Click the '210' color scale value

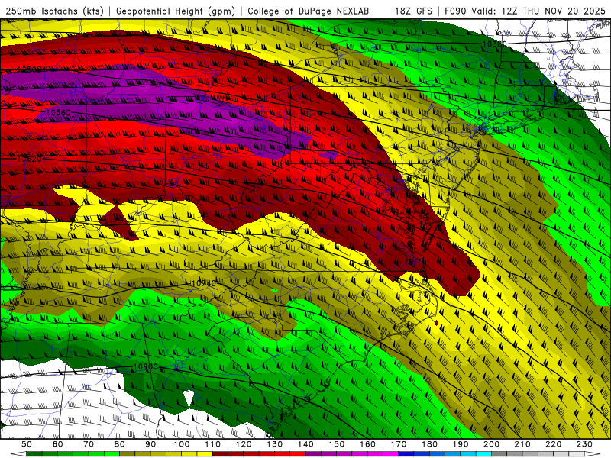(522, 444)
